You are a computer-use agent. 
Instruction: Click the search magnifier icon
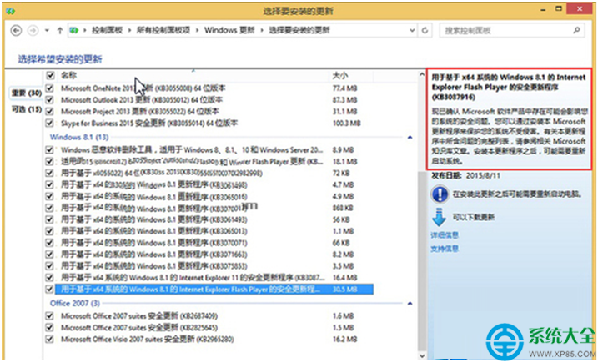coord(577,30)
